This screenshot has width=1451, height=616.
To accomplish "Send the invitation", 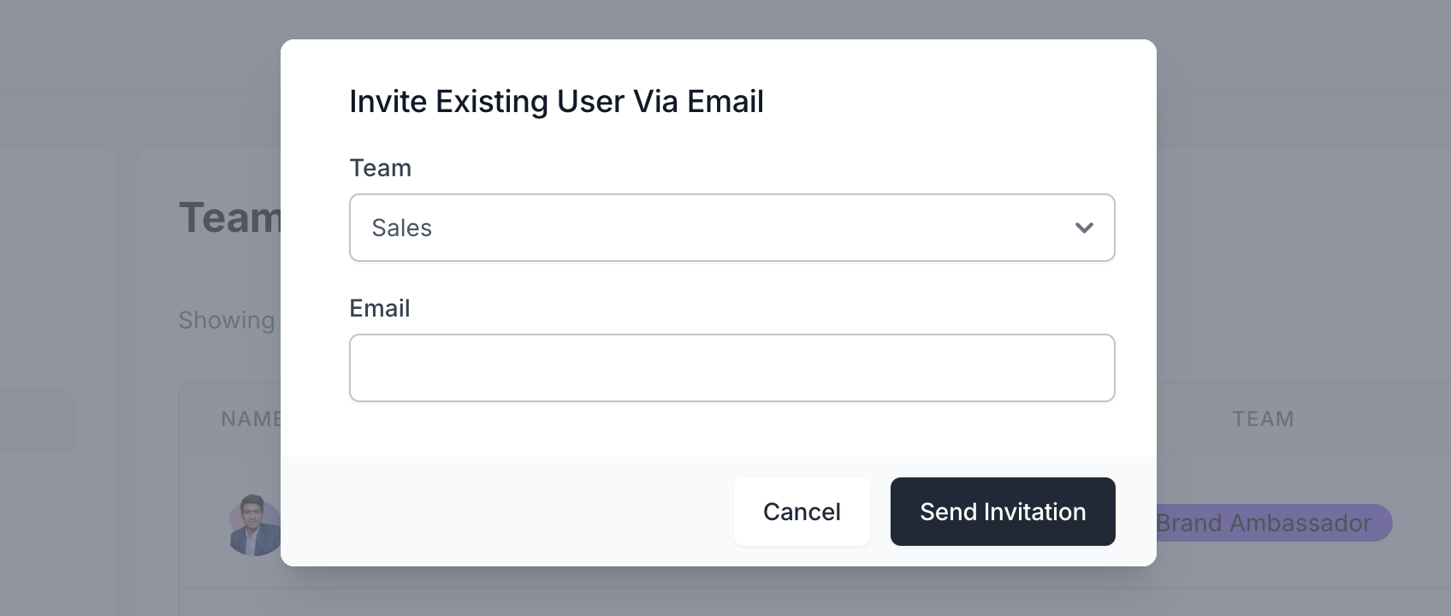I will [1003, 512].
